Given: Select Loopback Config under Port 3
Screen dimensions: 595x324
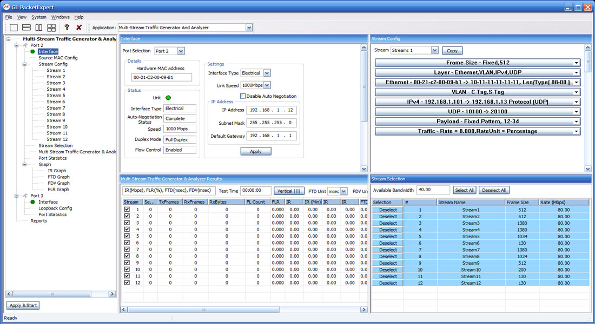Looking at the screenshot, I should [x=55, y=208].
